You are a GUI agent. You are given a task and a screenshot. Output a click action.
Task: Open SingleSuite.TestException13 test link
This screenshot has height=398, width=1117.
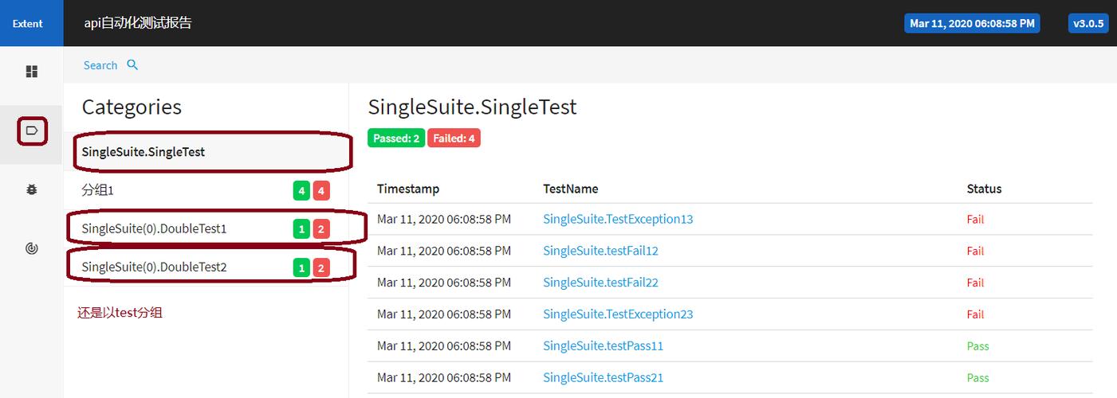click(618, 219)
